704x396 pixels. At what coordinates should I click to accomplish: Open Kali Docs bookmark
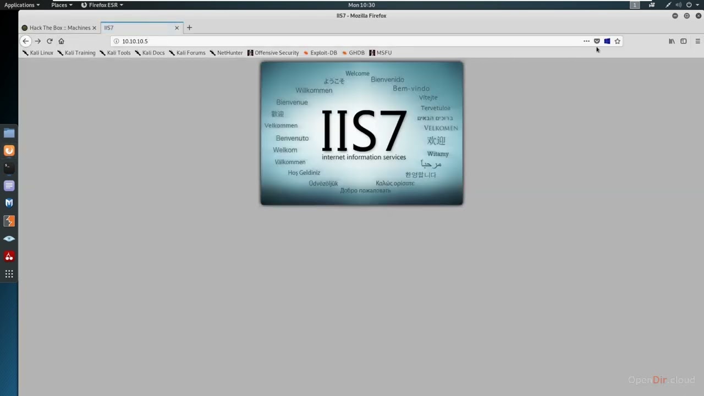coord(150,53)
